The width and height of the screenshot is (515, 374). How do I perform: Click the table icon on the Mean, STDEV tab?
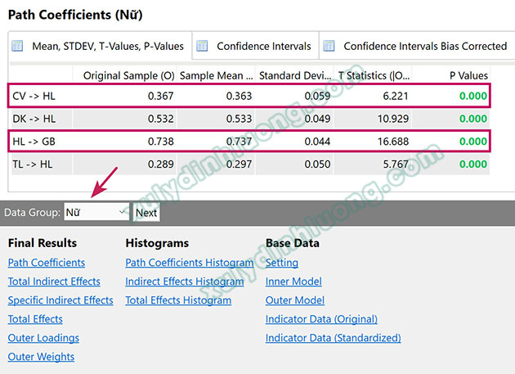(x=17, y=47)
